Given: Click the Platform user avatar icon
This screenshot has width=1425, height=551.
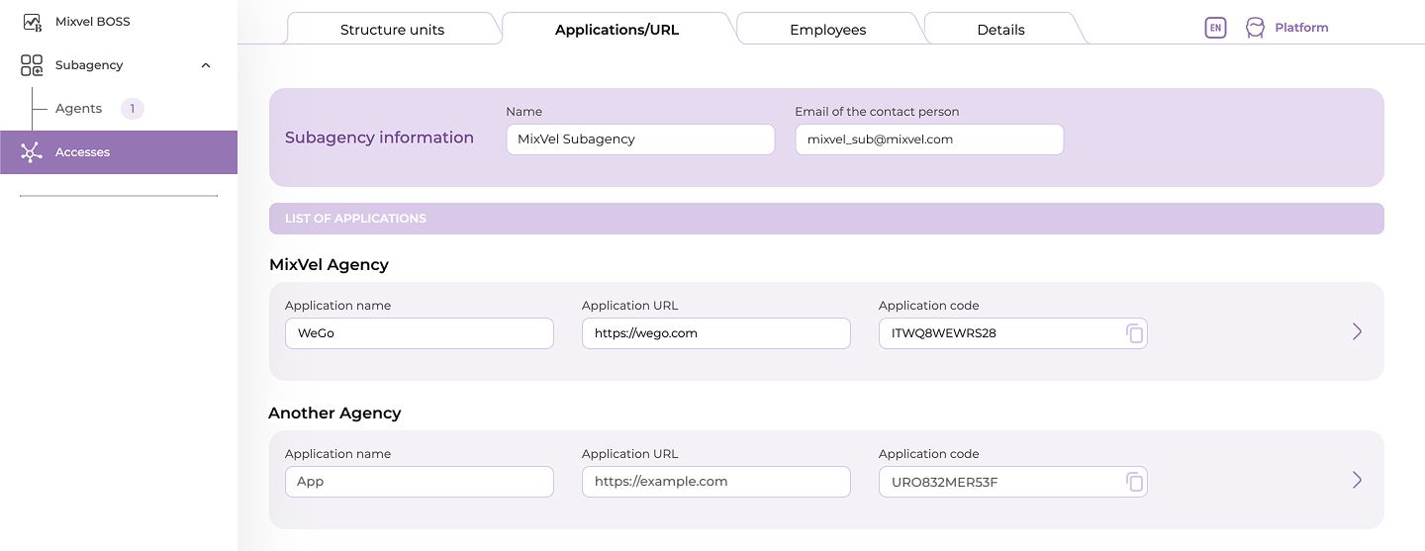Looking at the screenshot, I should pyautogui.click(x=1255, y=28).
